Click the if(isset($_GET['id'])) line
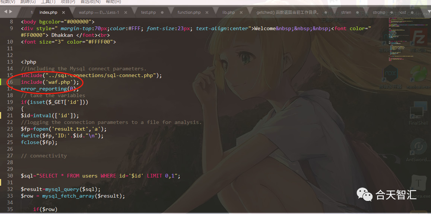Viewport: 431px width, 214px height. coord(54,102)
